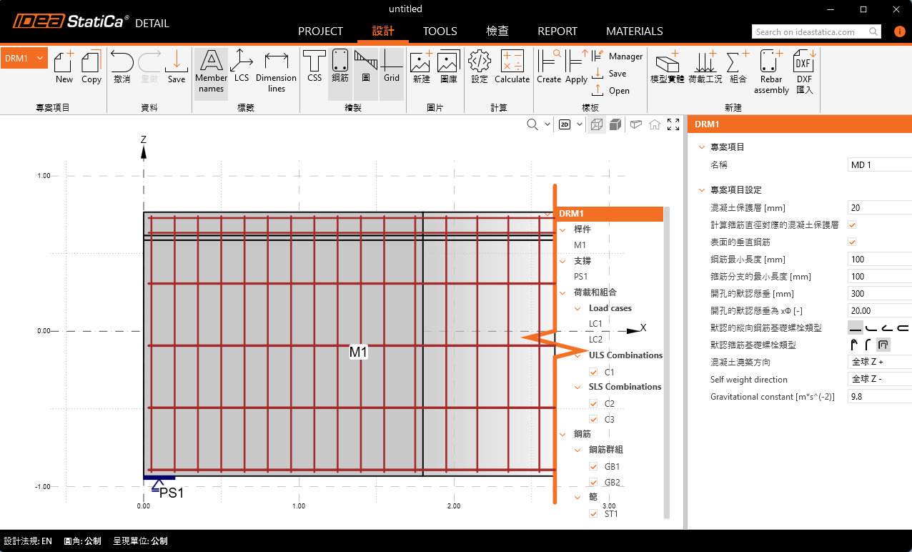Image resolution: width=912 pixels, height=552 pixels.
Task: Click the concrete cover value field
Action: point(879,207)
